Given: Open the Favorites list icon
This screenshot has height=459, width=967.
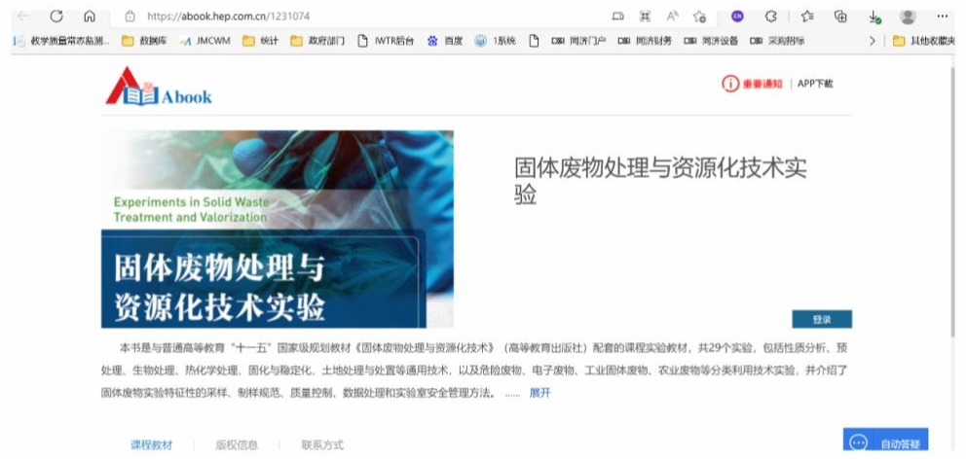Looking at the screenshot, I should pos(807,17).
